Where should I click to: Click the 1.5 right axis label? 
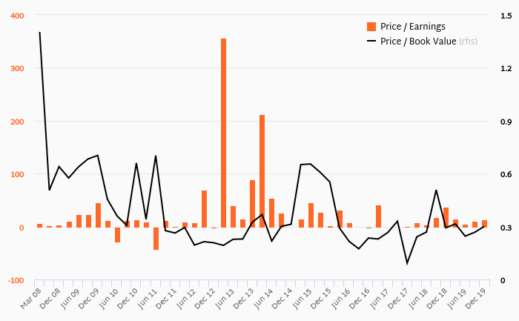pos(506,16)
